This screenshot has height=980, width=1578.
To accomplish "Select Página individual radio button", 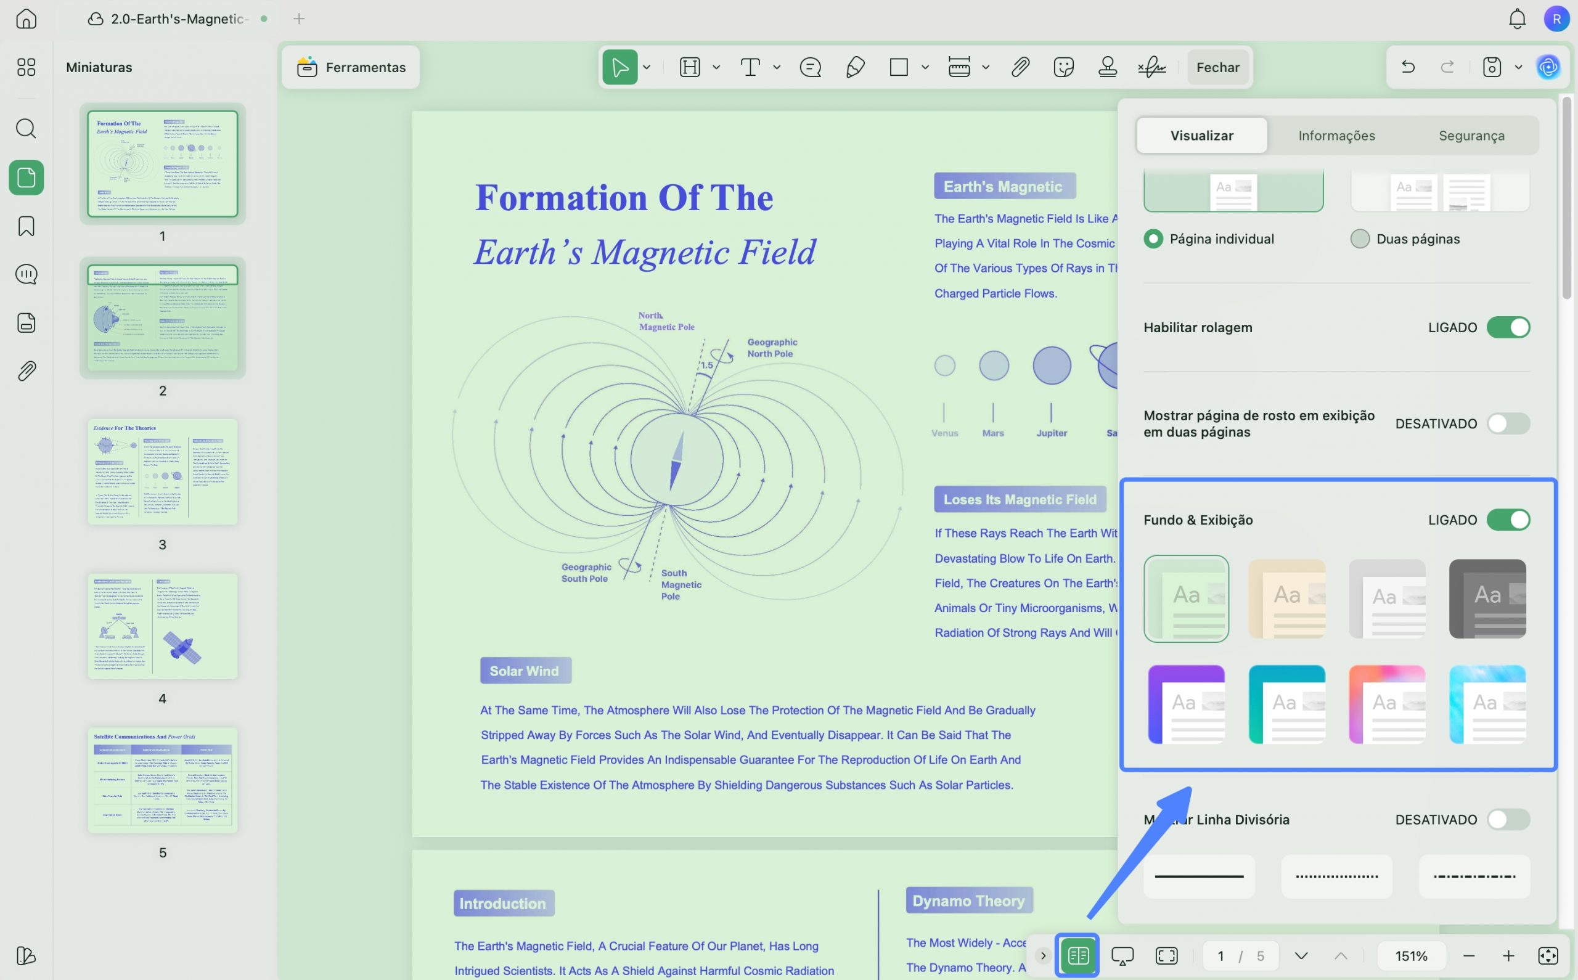I will 1153,239.
